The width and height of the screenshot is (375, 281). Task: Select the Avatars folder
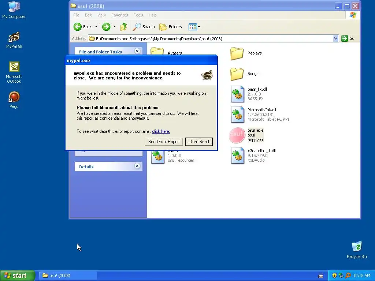167,51
